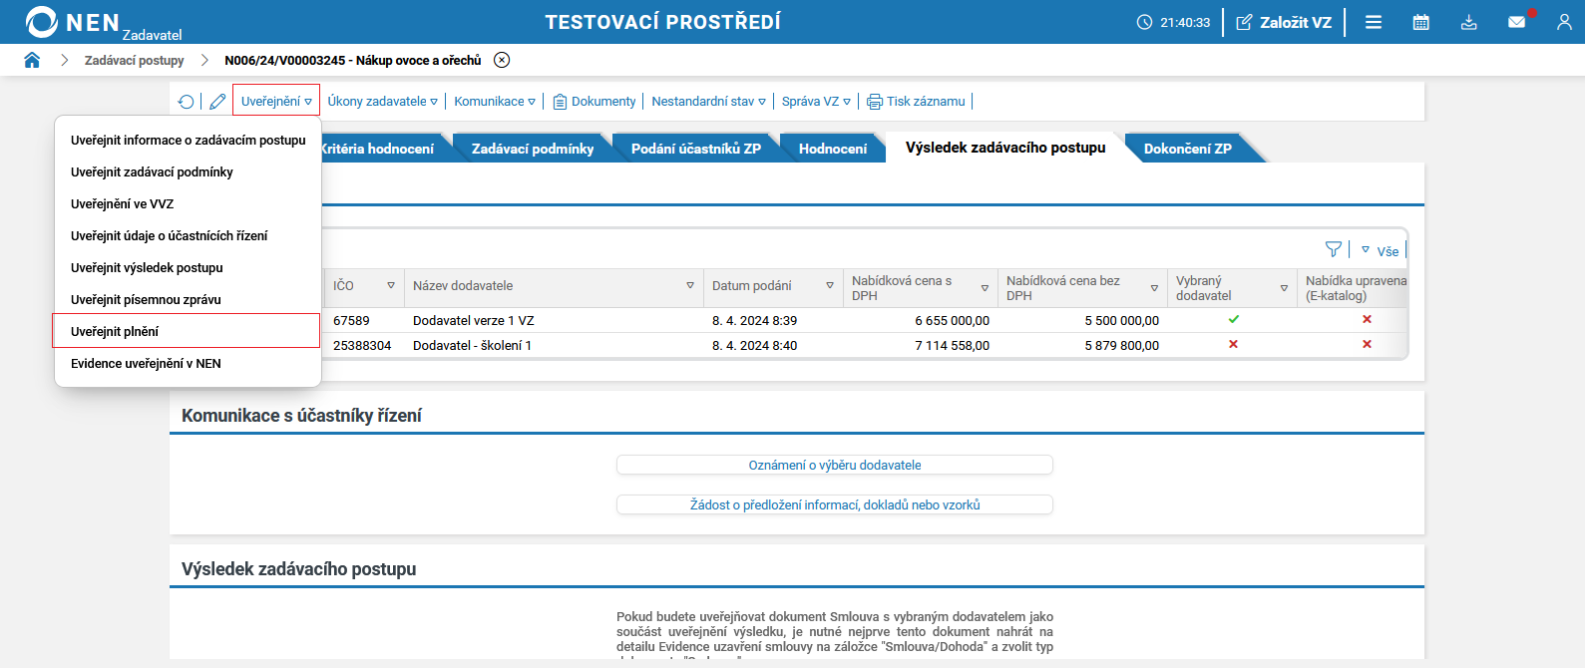The height and width of the screenshot is (668, 1585).
Task: Switch to the Hodnocení tab
Action: click(833, 149)
